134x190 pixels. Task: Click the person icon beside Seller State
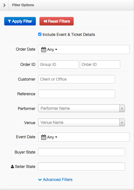pos(12,167)
